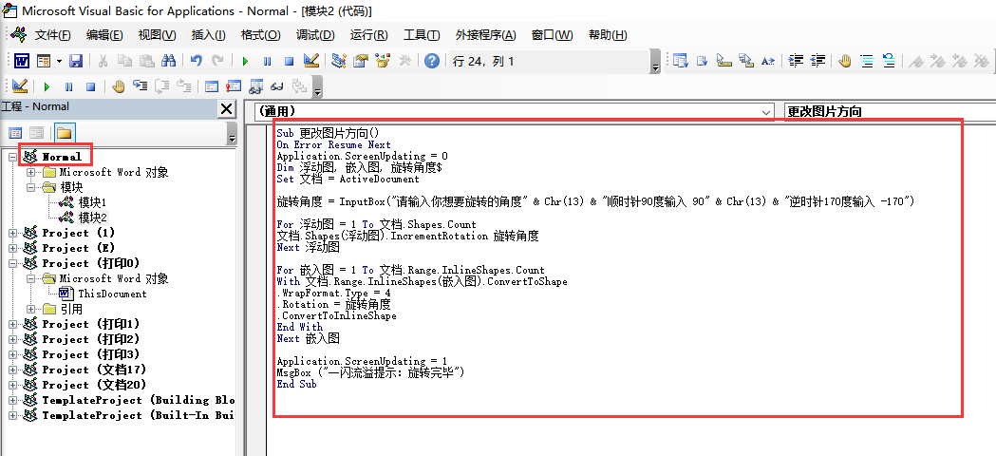Expand Project (1) in the tree
This screenshot has width=996, height=456.
tap(12, 233)
